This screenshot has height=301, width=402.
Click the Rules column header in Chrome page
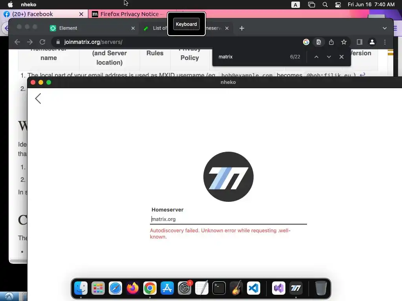coord(155,53)
